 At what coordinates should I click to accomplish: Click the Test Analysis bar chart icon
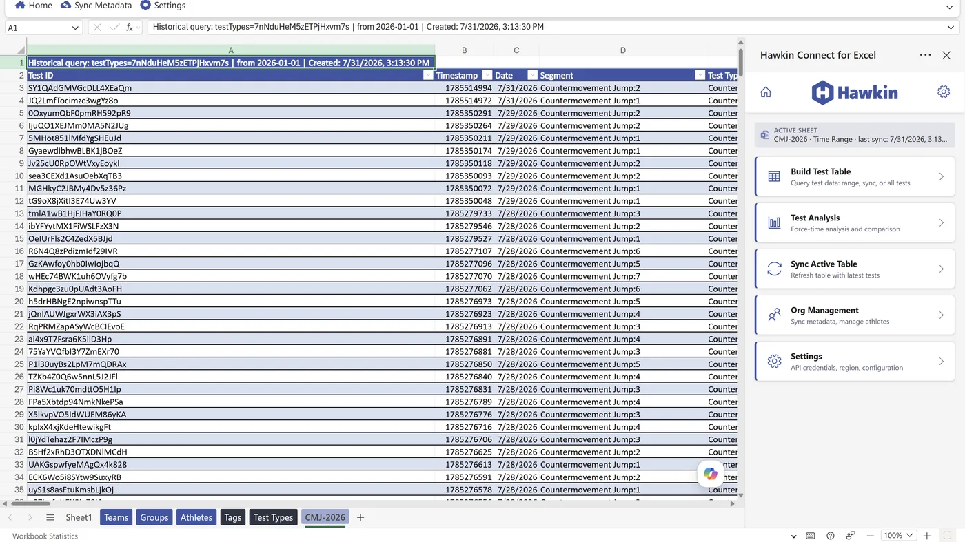[774, 222]
